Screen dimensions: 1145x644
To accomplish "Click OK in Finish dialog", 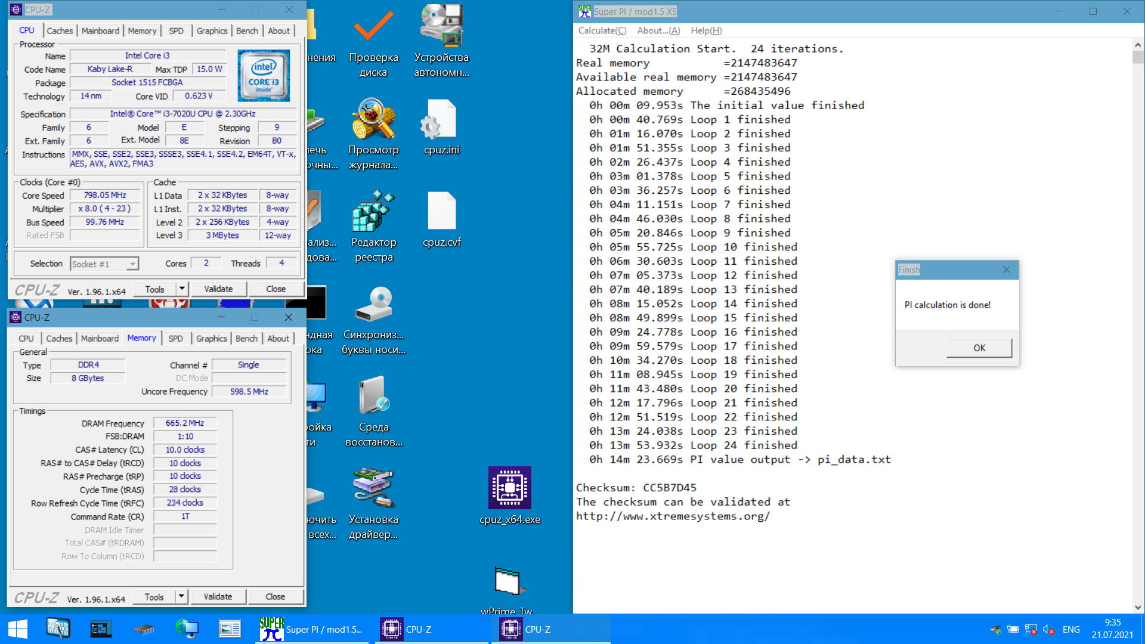I will [x=979, y=348].
